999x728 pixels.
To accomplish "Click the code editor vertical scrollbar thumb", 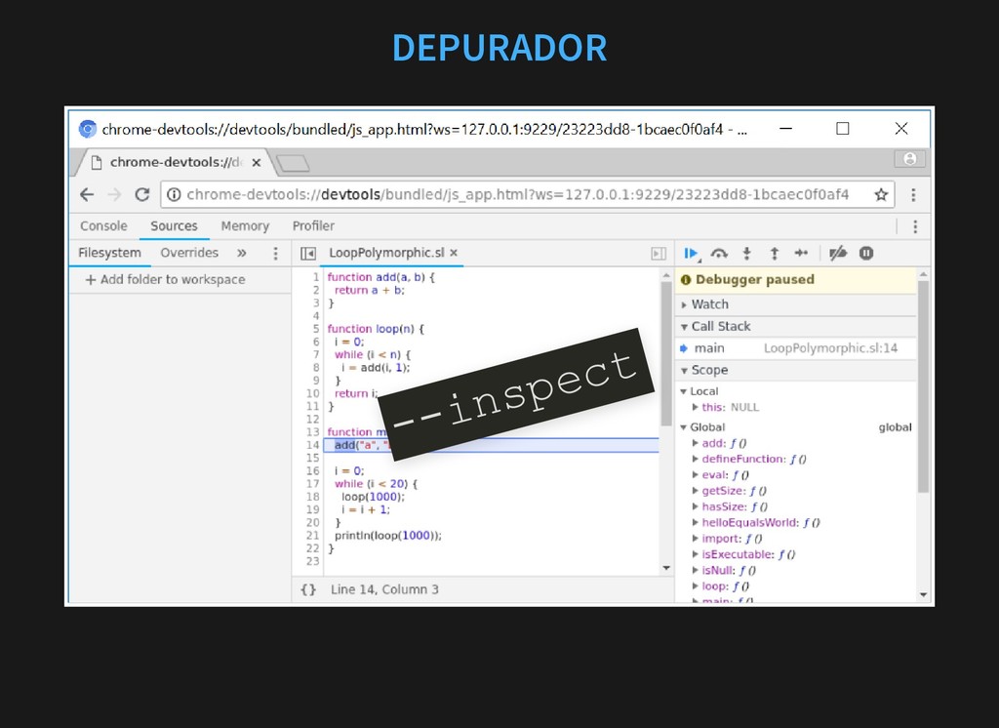I will click(666, 354).
